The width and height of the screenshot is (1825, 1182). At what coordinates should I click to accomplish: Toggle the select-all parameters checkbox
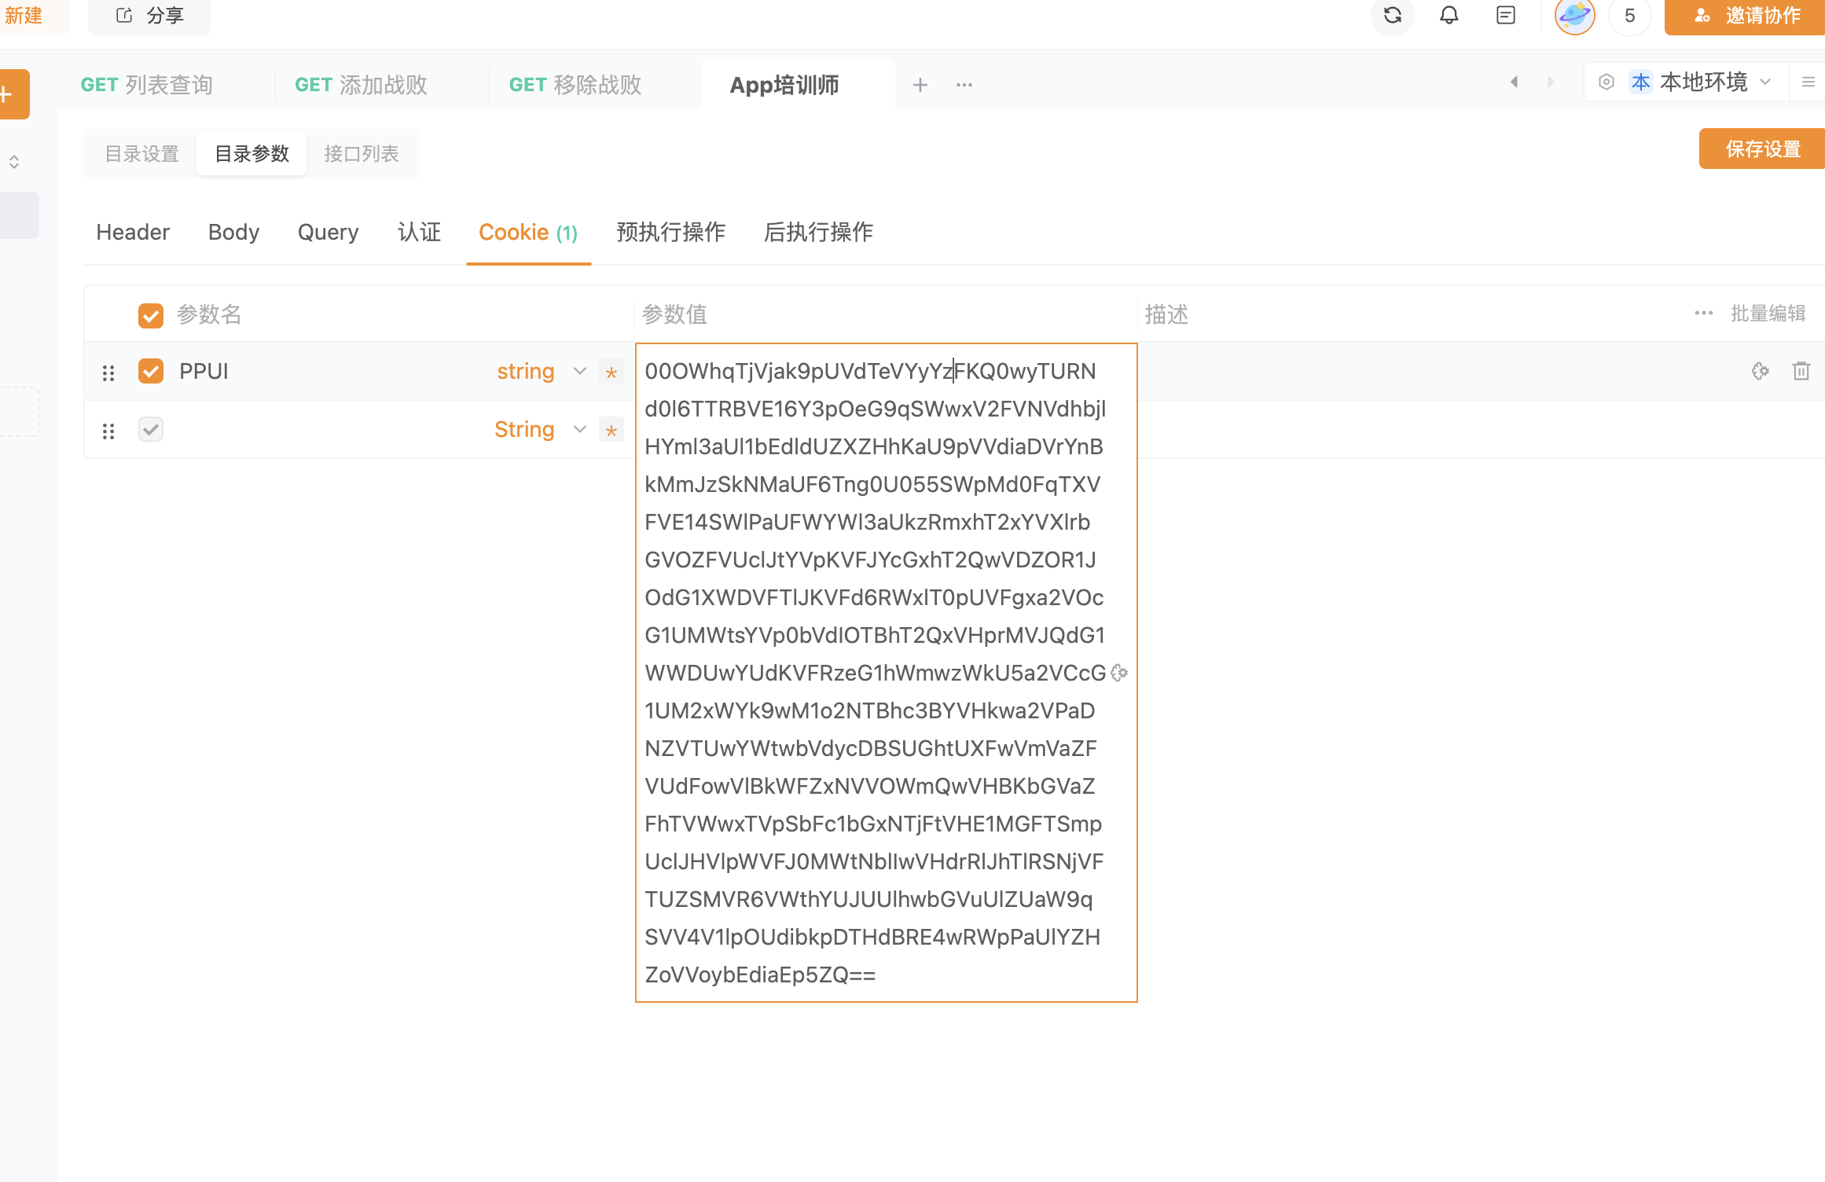151,315
